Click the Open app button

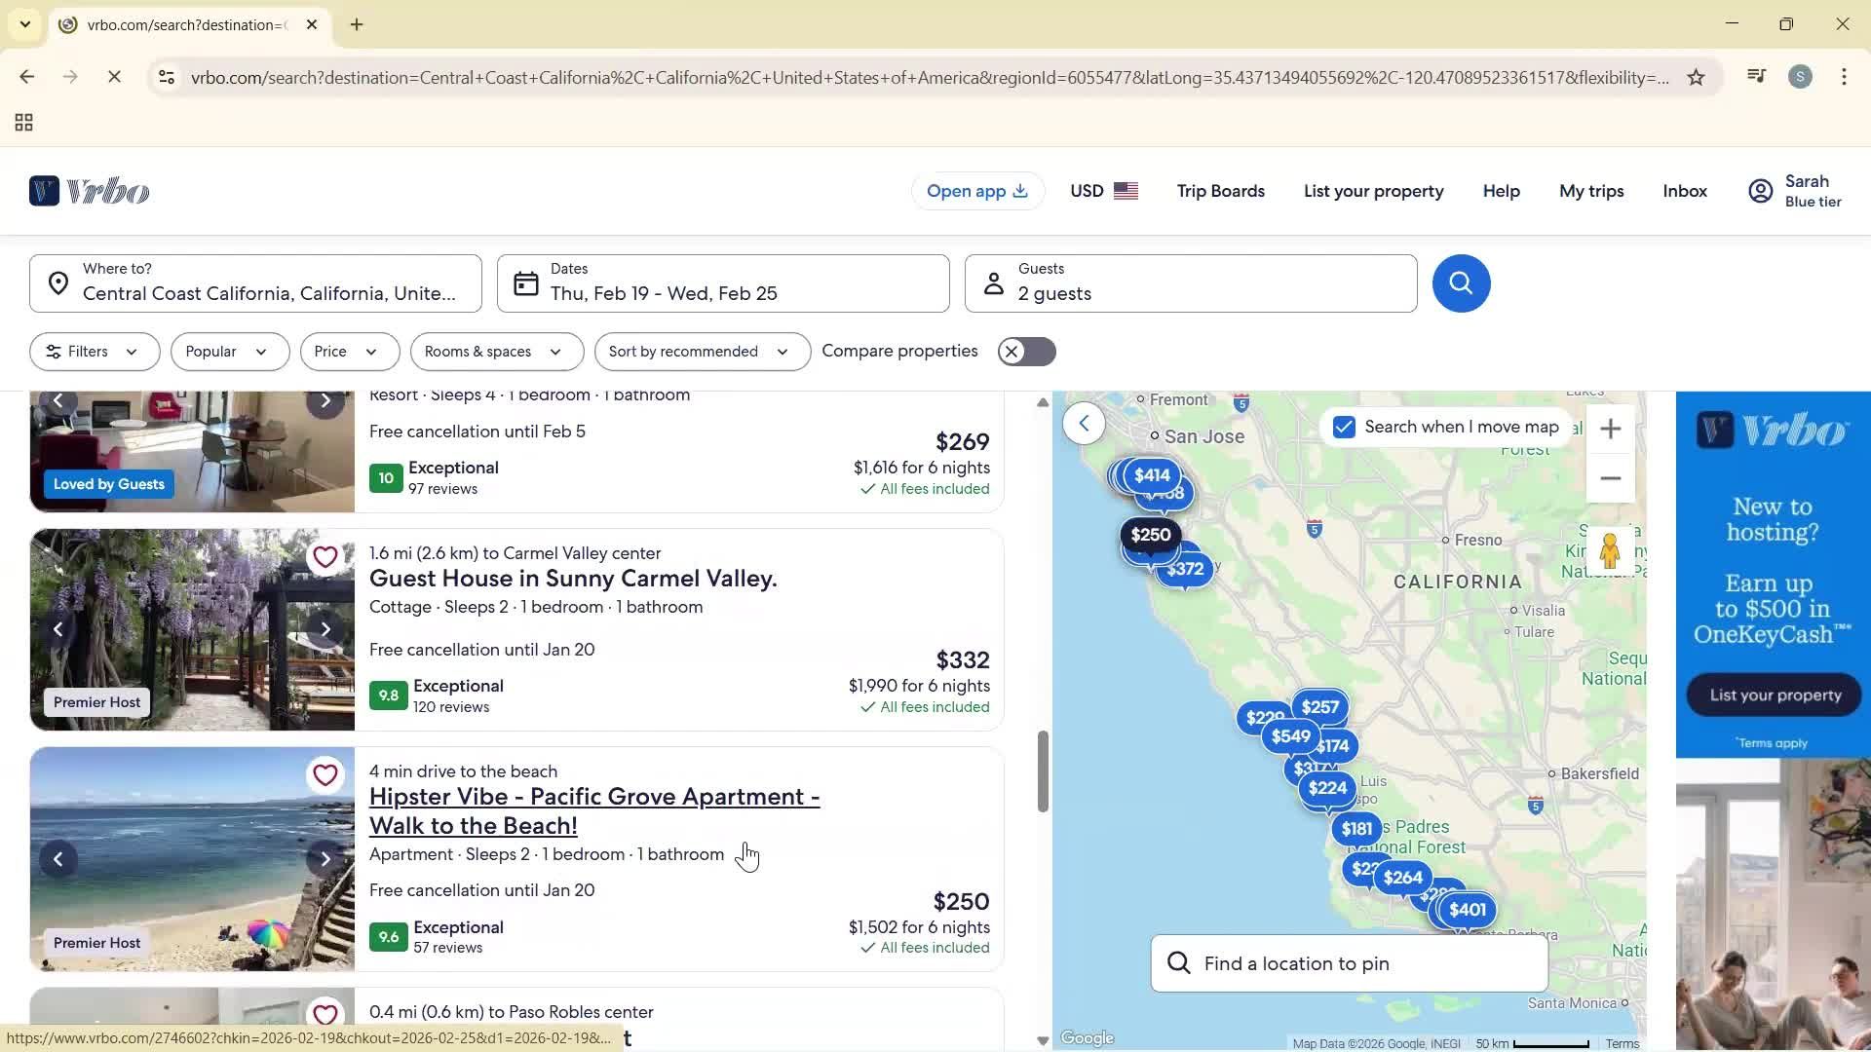click(x=976, y=191)
